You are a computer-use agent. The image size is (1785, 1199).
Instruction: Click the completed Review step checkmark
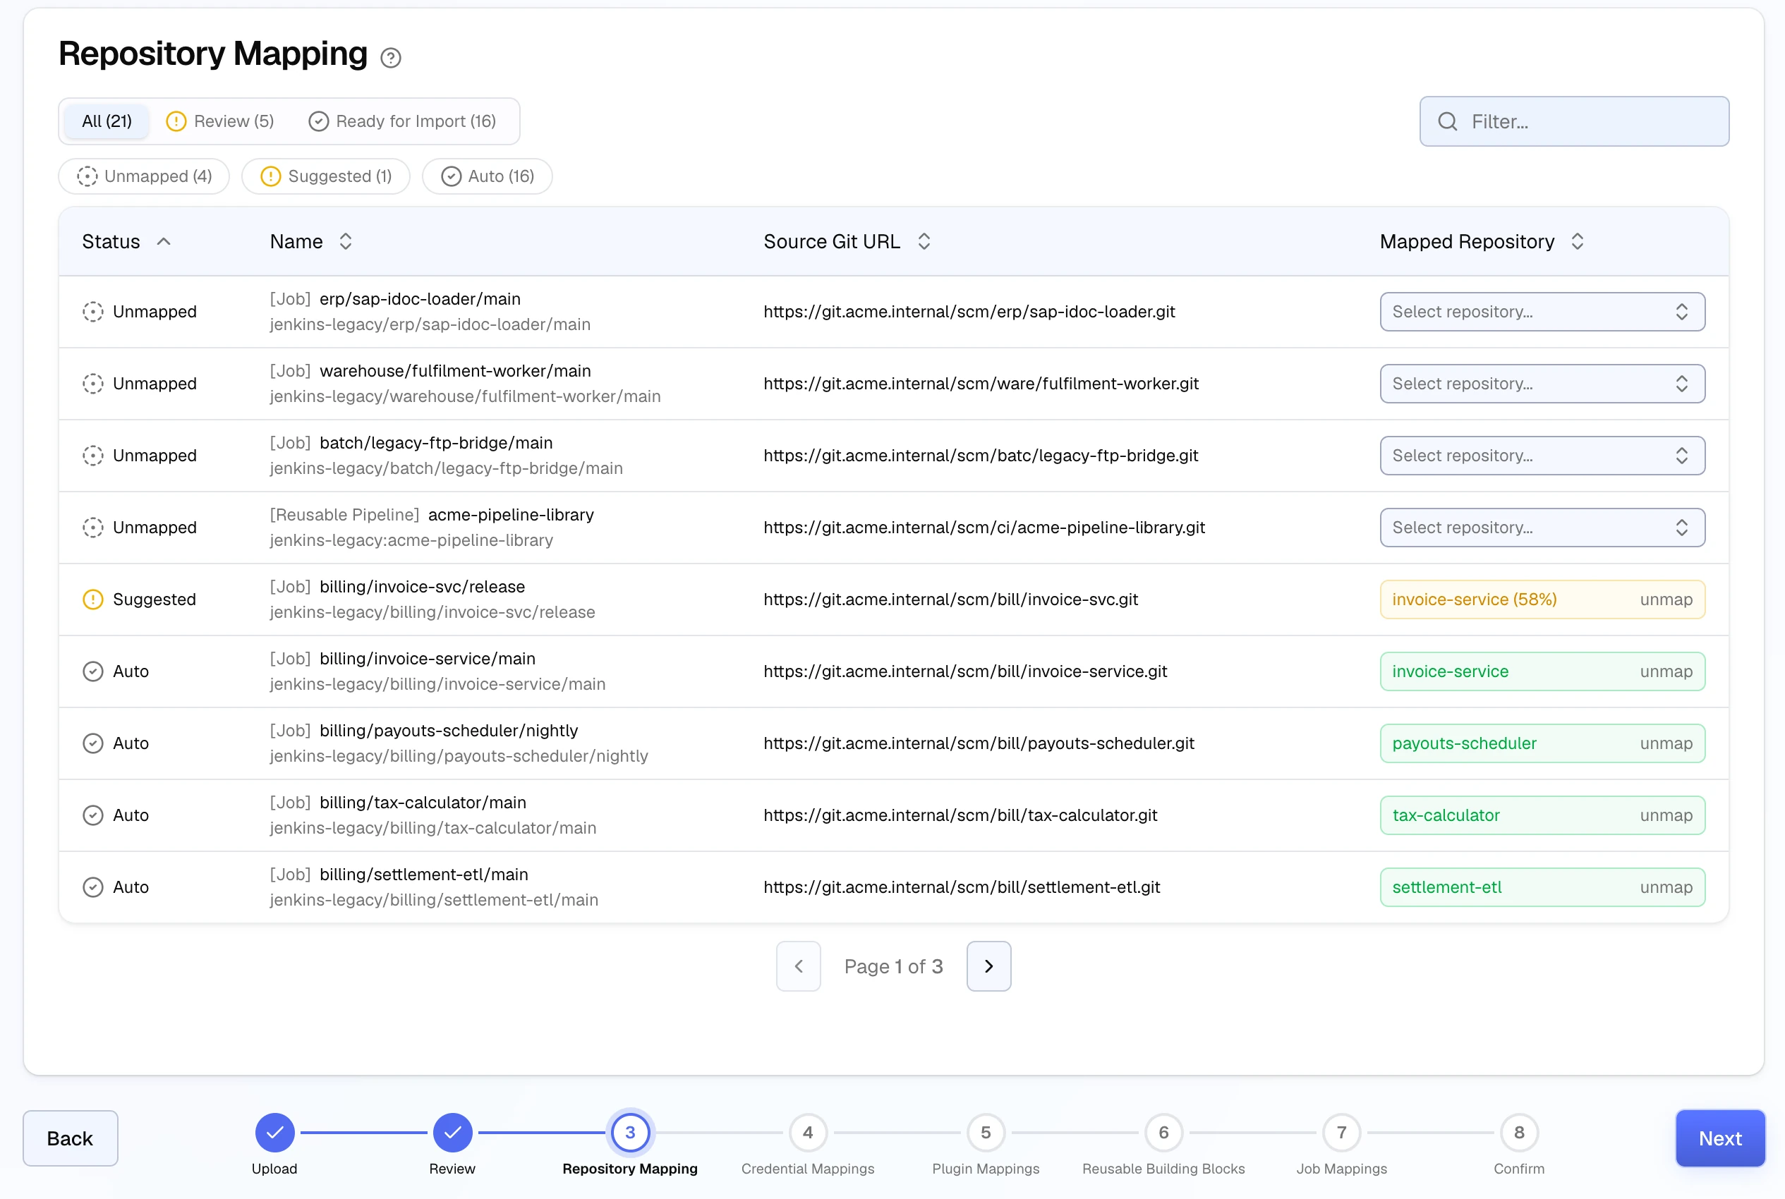(453, 1133)
